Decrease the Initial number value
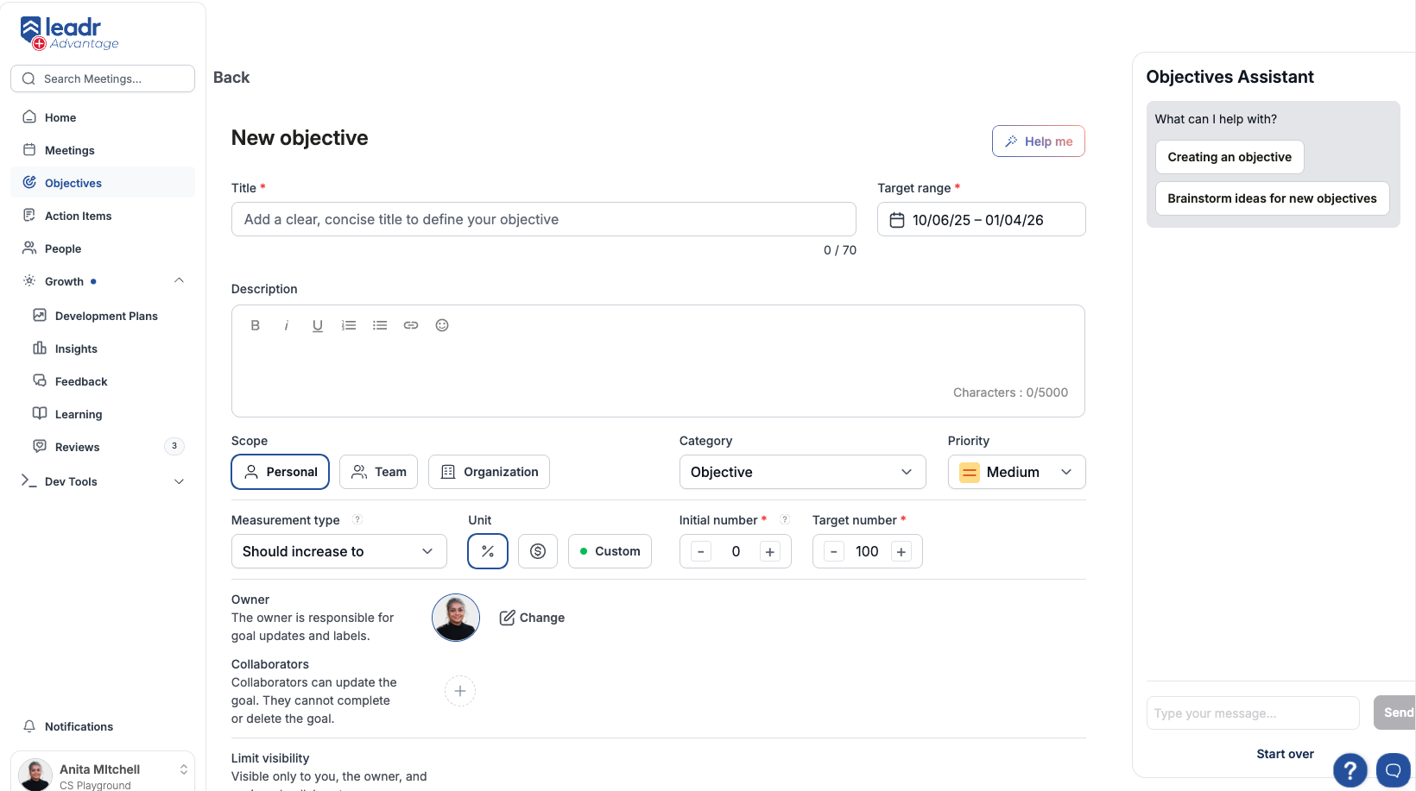Viewport: 1416px width, 791px height. tap(701, 551)
